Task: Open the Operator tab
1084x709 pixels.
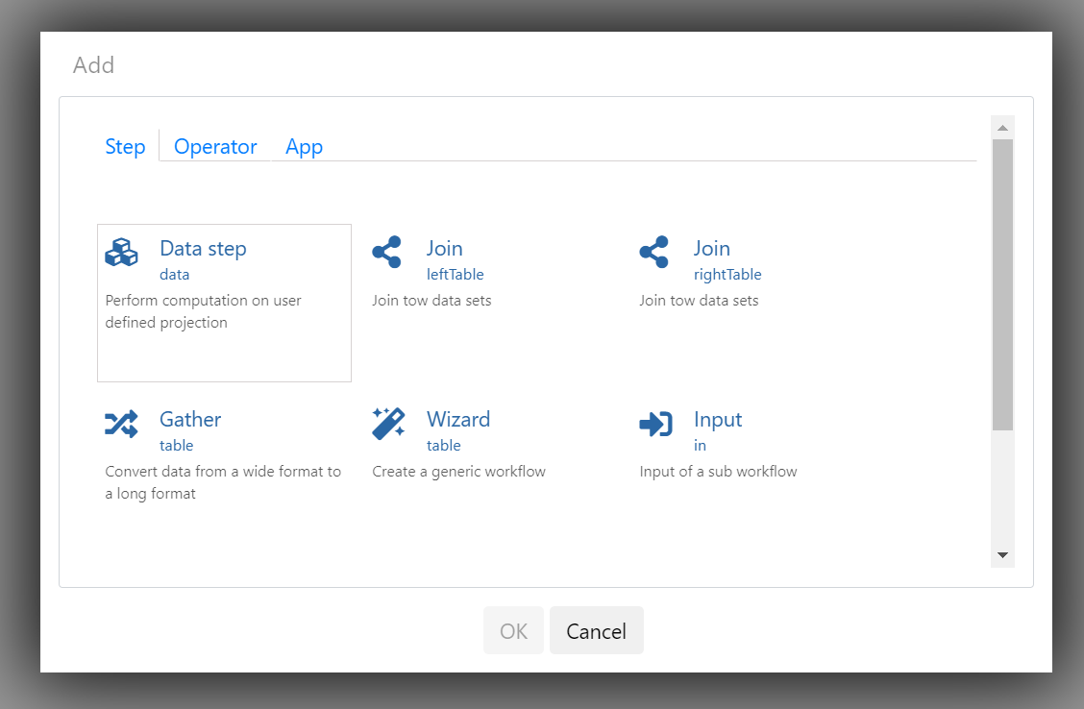Action: (215, 146)
